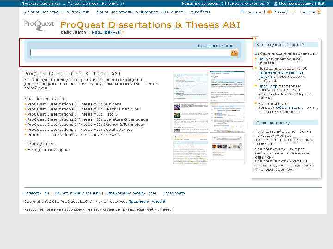333x249 pixels.
Task: Click the magnifier search button
Action: (x=234, y=53)
